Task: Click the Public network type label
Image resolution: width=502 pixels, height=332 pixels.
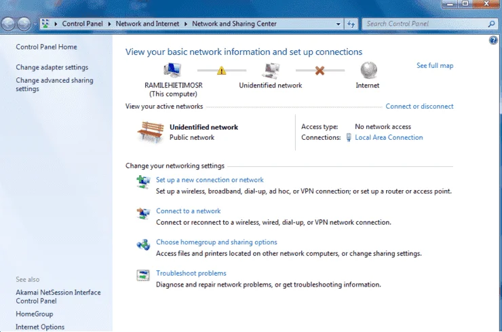Action: (192, 137)
